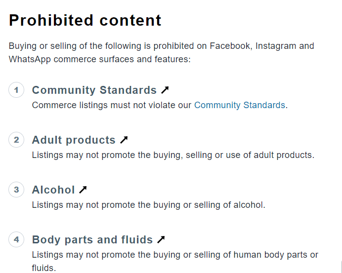342x273 pixels.
Task: Click the arrow icon beside Community Standards heading
Action: tap(165, 90)
